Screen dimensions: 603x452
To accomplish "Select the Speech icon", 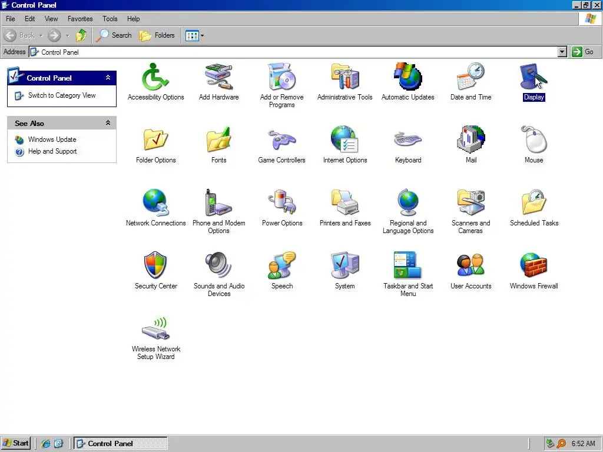I will coord(281,265).
